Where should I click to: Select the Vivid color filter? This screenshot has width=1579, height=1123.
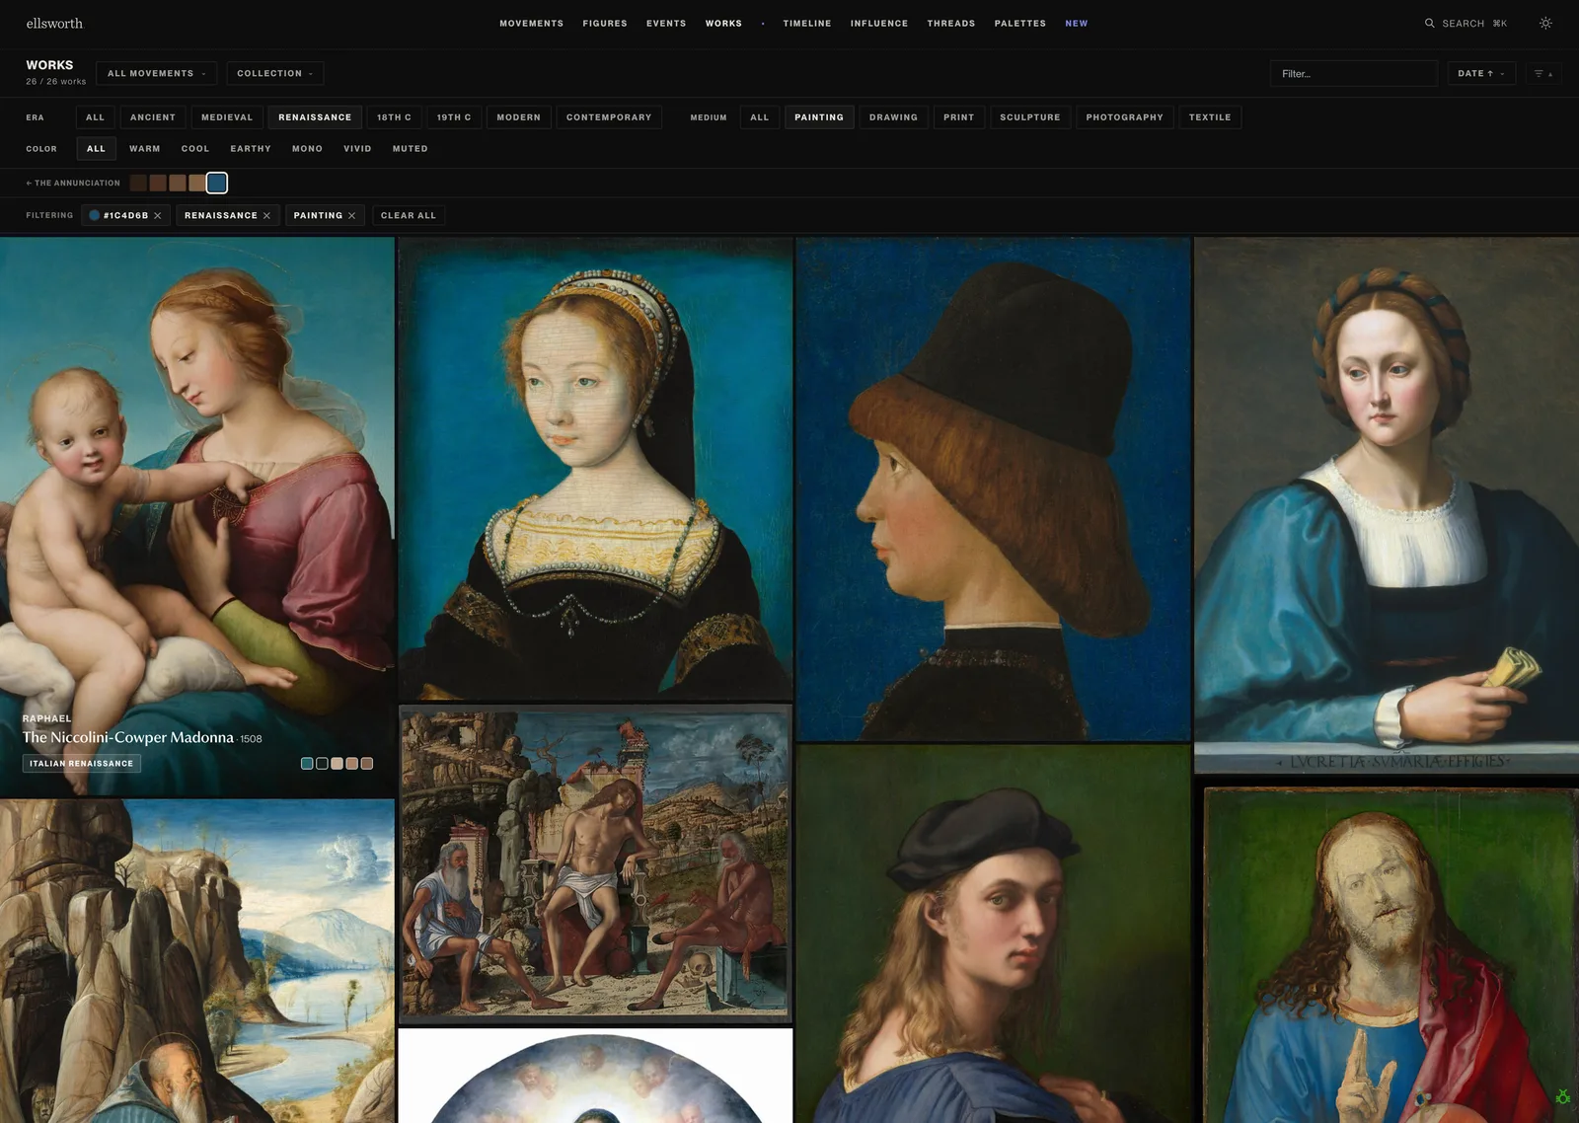coord(357,149)
